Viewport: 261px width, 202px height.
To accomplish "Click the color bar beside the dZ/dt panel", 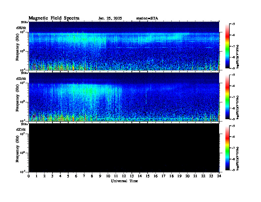I will click(x=227, y=148).
